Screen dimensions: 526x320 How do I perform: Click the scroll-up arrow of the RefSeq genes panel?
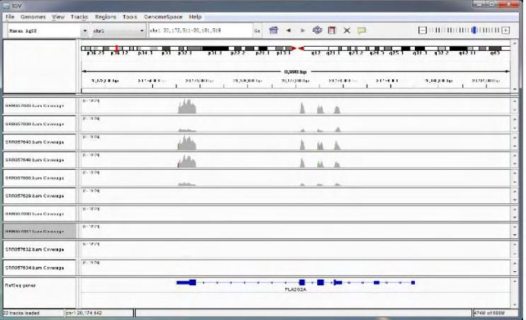[x=515, y=281]
